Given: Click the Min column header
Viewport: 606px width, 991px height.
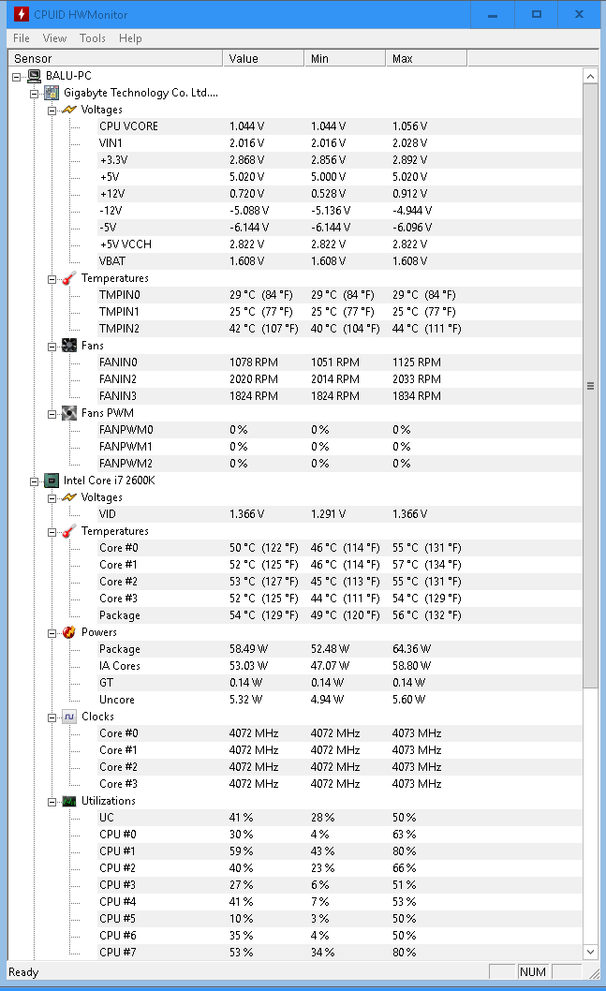Looking at the screenshot, I should click(345, 59).
